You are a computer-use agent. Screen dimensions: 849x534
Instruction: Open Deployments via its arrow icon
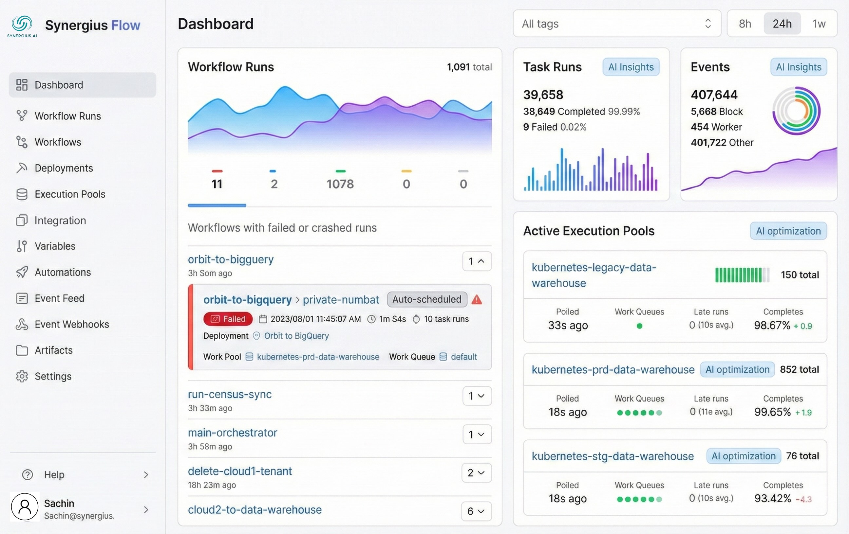point(22,168)
